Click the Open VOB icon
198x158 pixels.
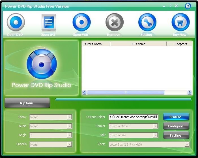point(81,22)
